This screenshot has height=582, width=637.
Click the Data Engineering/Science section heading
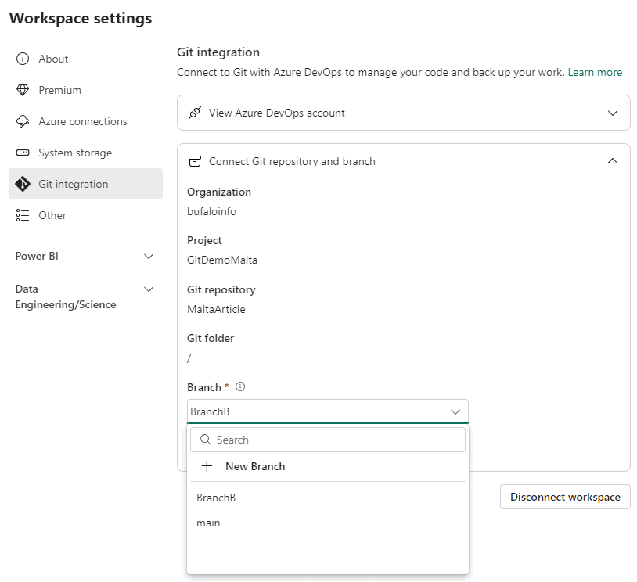pos(66,297)
